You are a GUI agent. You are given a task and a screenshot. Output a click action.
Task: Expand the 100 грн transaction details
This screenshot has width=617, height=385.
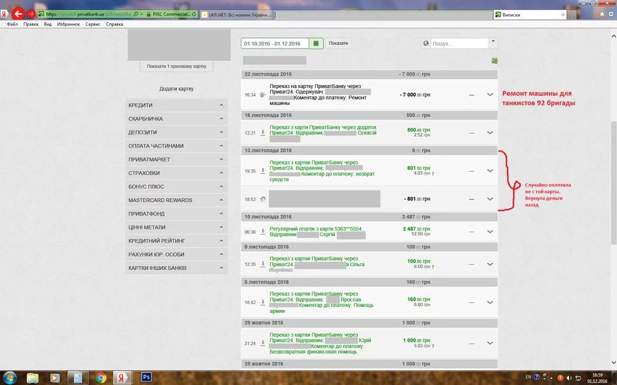coord(490,264)
